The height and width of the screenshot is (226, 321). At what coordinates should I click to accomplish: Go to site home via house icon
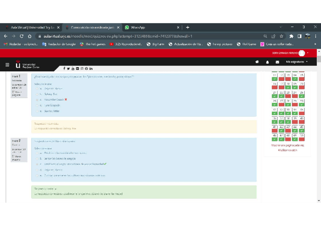257,62
